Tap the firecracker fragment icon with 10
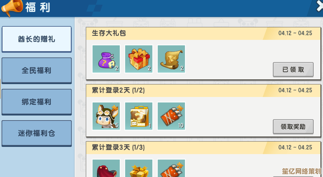The height and width of the screenshot is (177, 323). [x=171, y=116]
